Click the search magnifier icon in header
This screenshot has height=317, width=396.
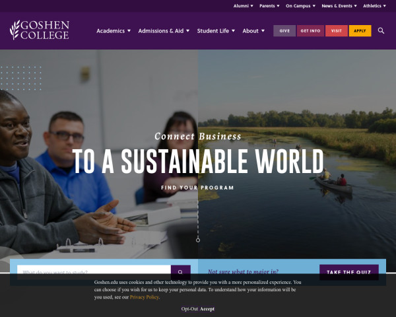click(x=381, y=31)
